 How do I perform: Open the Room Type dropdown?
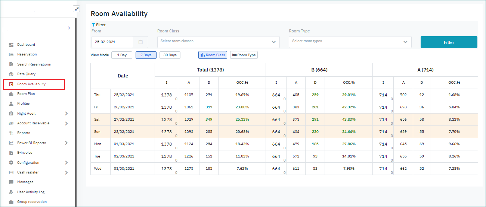click(350, 42)
